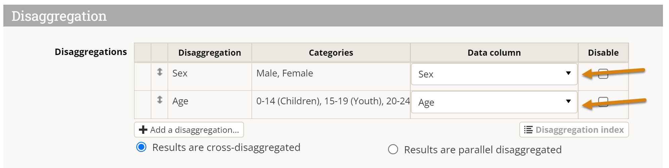Click the Disaggregations field label
The image size is (669, 168).
click(91, 52)
